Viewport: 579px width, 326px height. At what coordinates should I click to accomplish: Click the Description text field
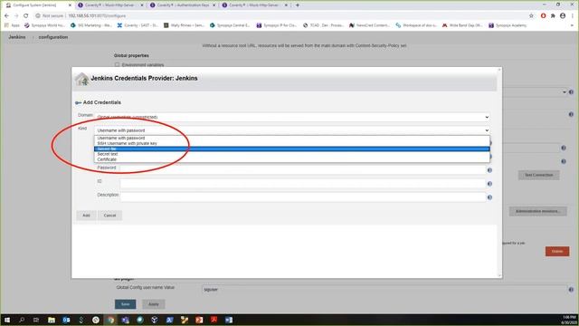302,197
